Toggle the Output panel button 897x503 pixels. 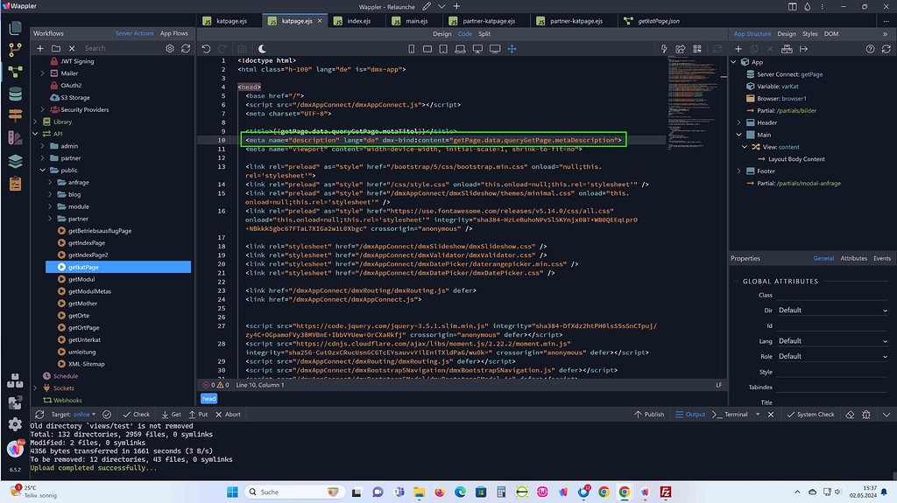click(x=689, y=415)
